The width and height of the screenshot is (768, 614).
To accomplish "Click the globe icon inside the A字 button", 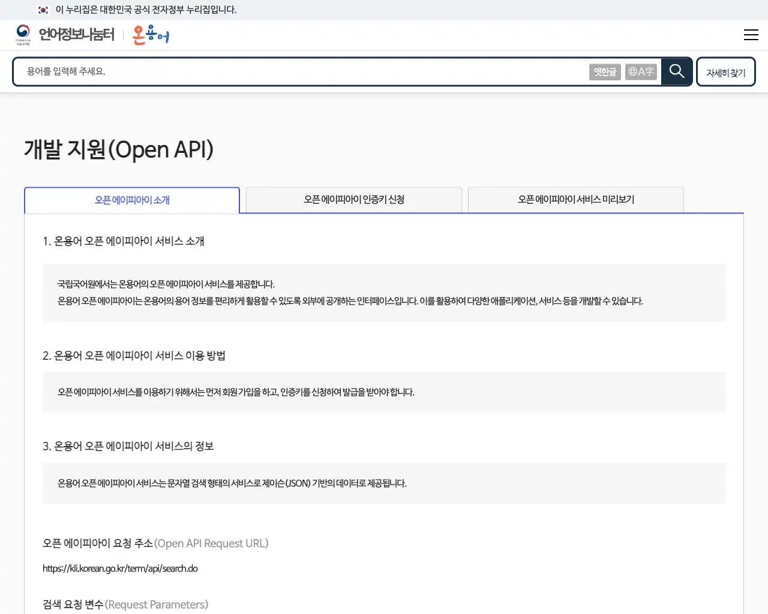I will (632, 71).
